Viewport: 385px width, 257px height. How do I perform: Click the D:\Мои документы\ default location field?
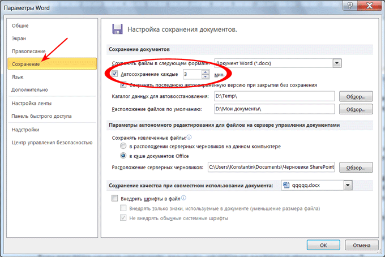pyautogui.click(x=272, y=109)
